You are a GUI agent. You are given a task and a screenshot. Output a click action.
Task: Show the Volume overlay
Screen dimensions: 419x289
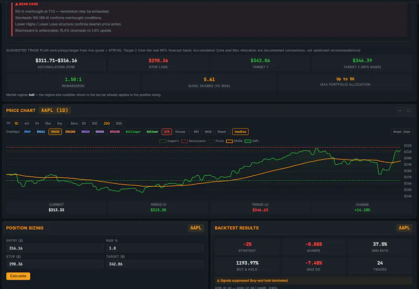(180, 132)
